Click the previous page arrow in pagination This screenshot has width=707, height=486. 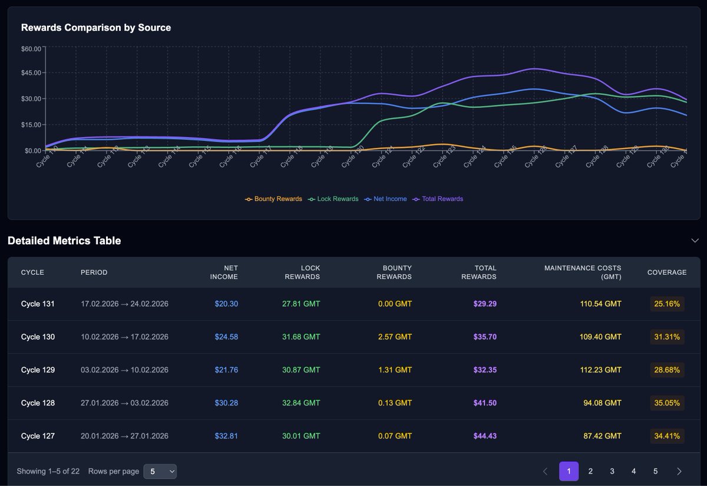(x=545, y=471)
